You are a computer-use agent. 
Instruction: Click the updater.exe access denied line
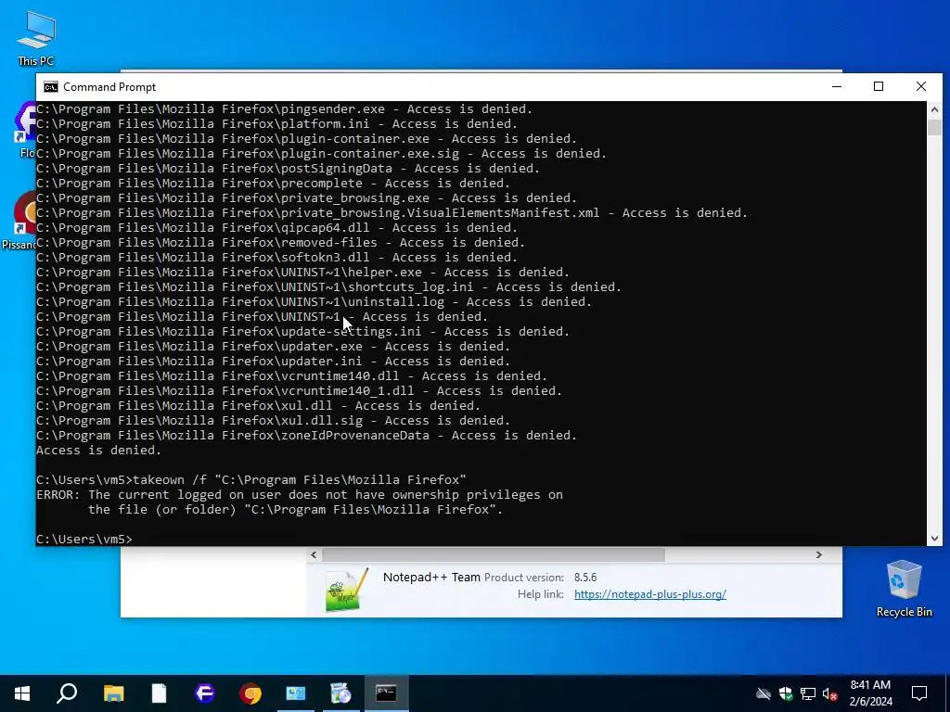coord(274,347)
